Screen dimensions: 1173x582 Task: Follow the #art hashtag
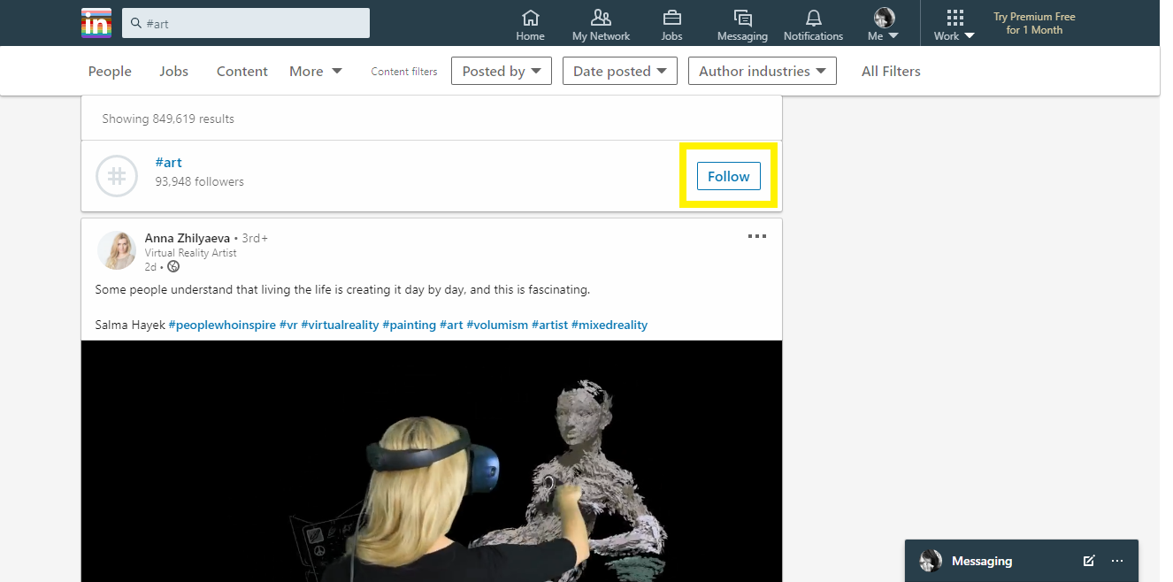(x=729, y=176)
